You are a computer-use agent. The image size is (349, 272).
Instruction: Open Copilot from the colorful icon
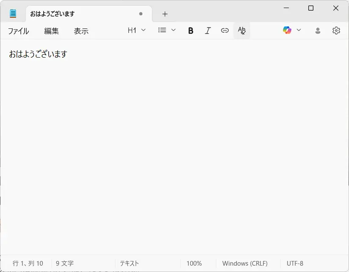pyautogui.click(x=287, y=30)
